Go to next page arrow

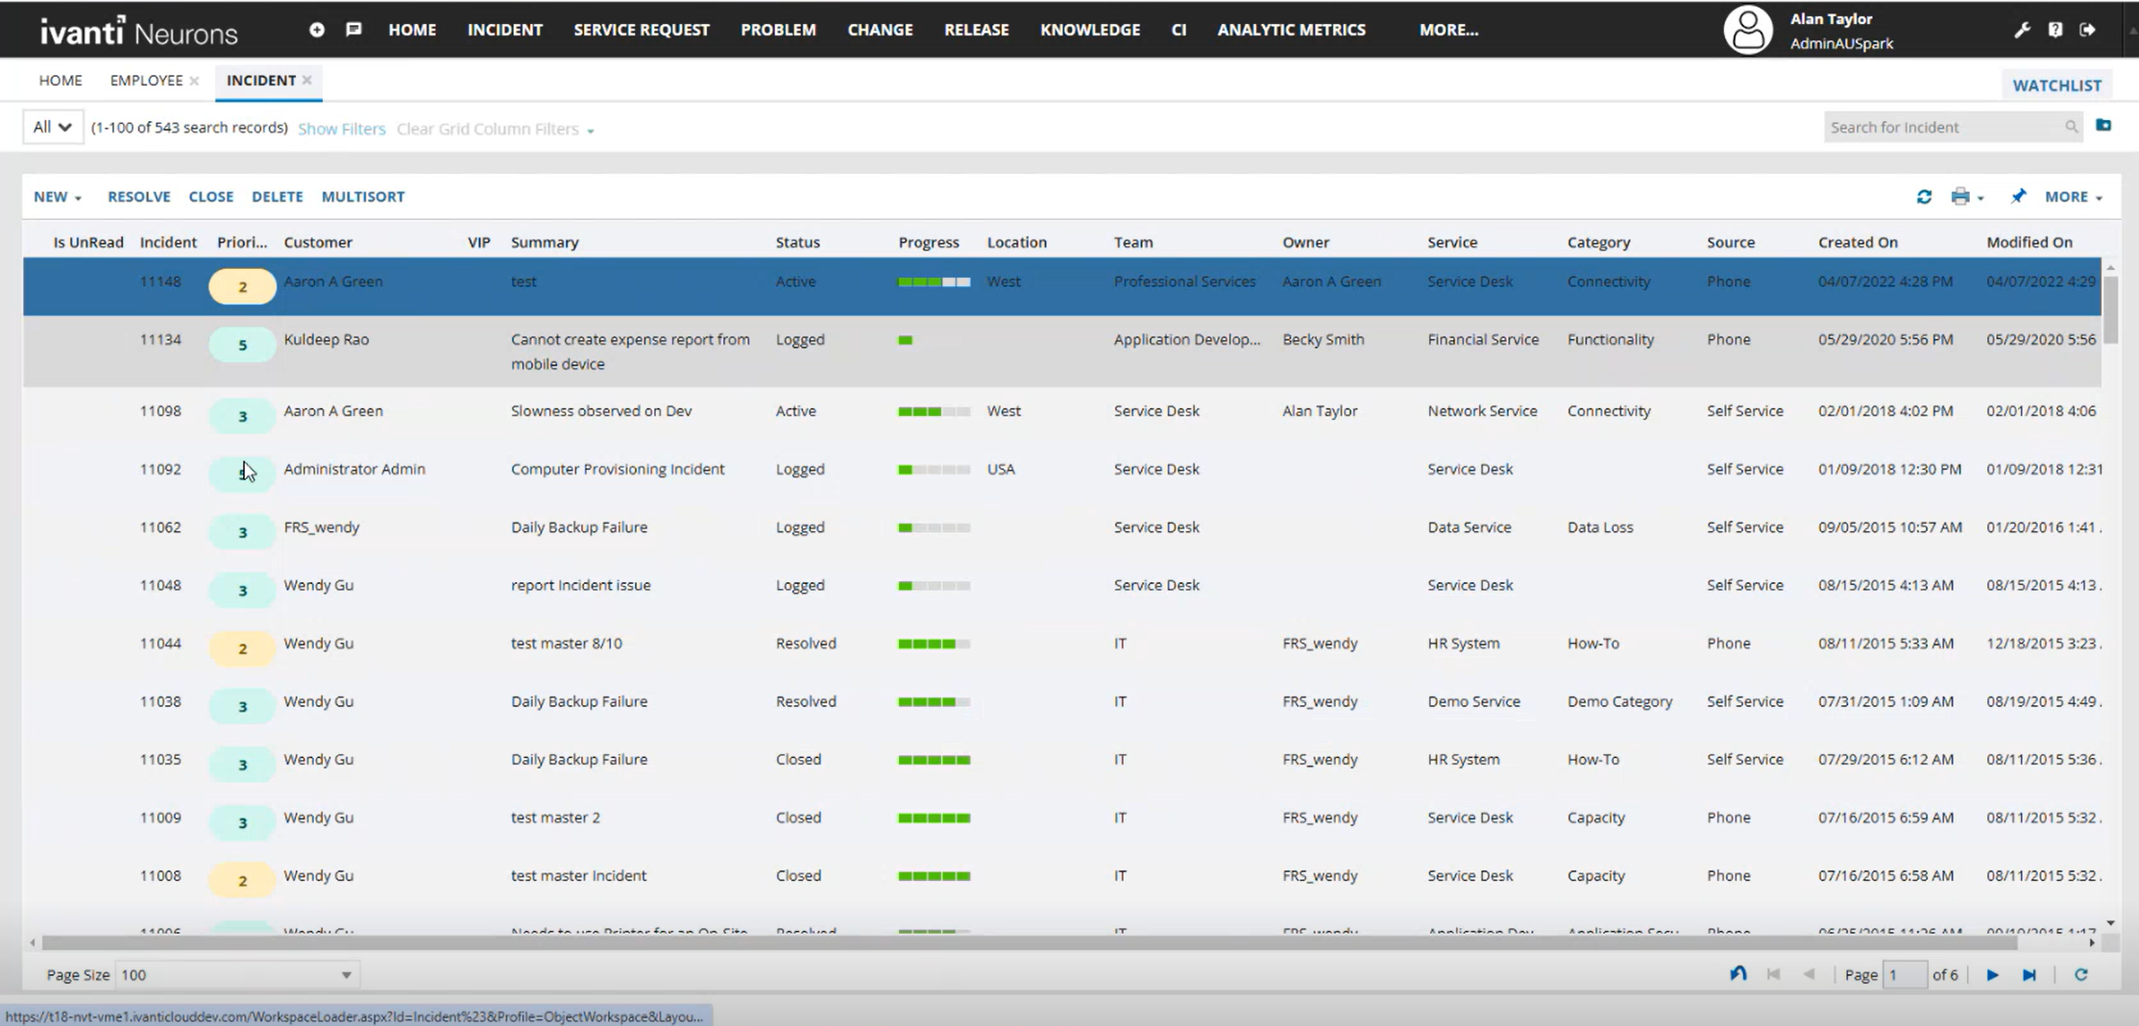(1993, 975)
